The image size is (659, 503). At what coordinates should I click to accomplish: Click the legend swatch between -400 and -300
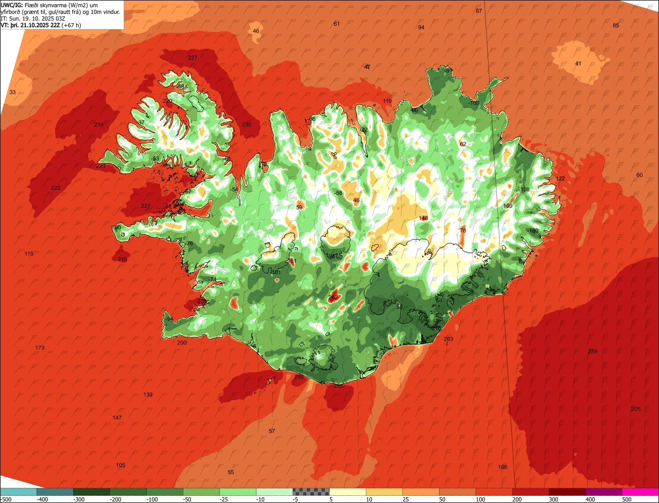55,492
